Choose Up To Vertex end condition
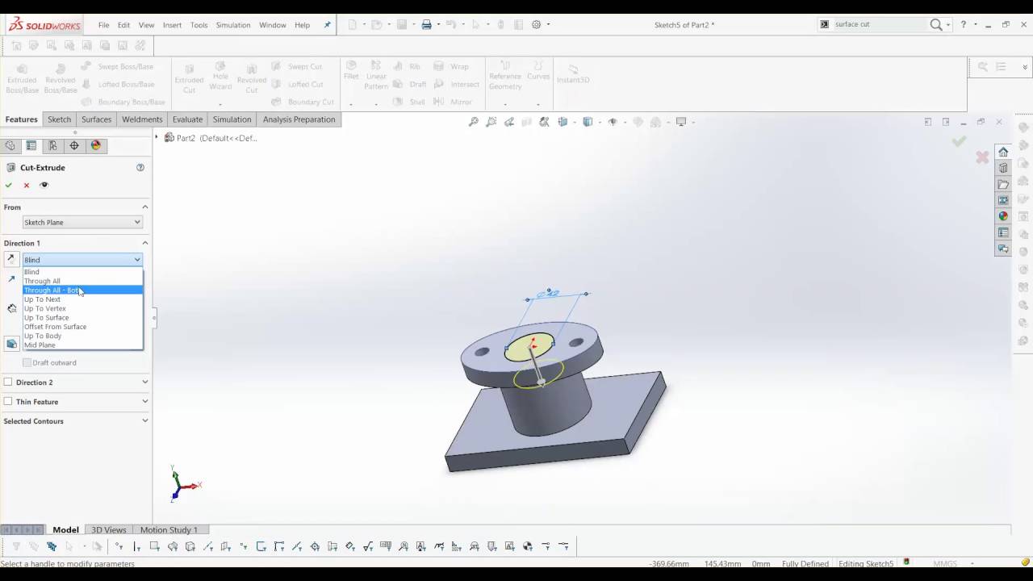The height and width of the screenshot is (581, 1033). point(82,308)
